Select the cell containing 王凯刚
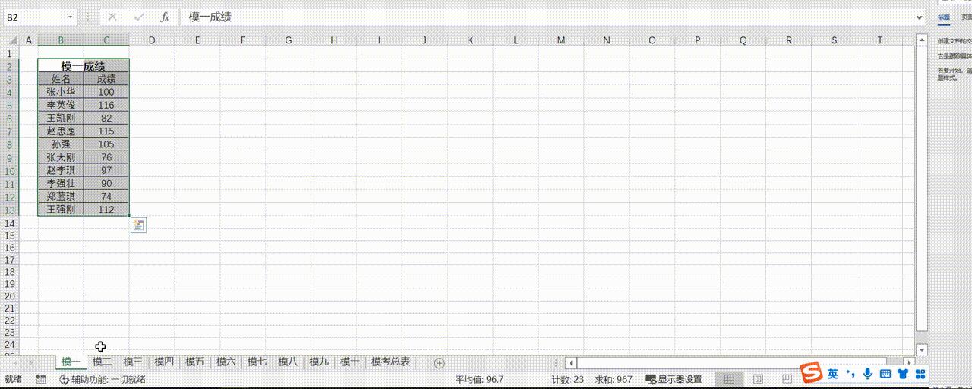This screenshot has height=389, width=972. pyautogui.click(x=61, y=118)
